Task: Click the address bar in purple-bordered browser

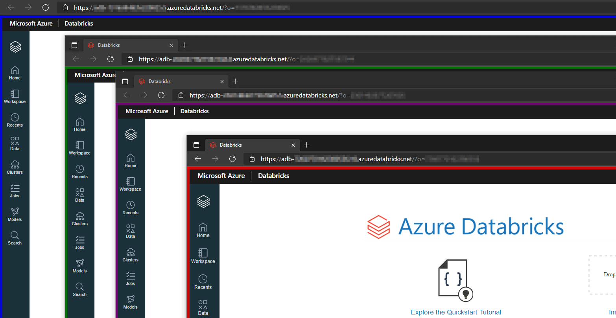Action: click(394, 96)
